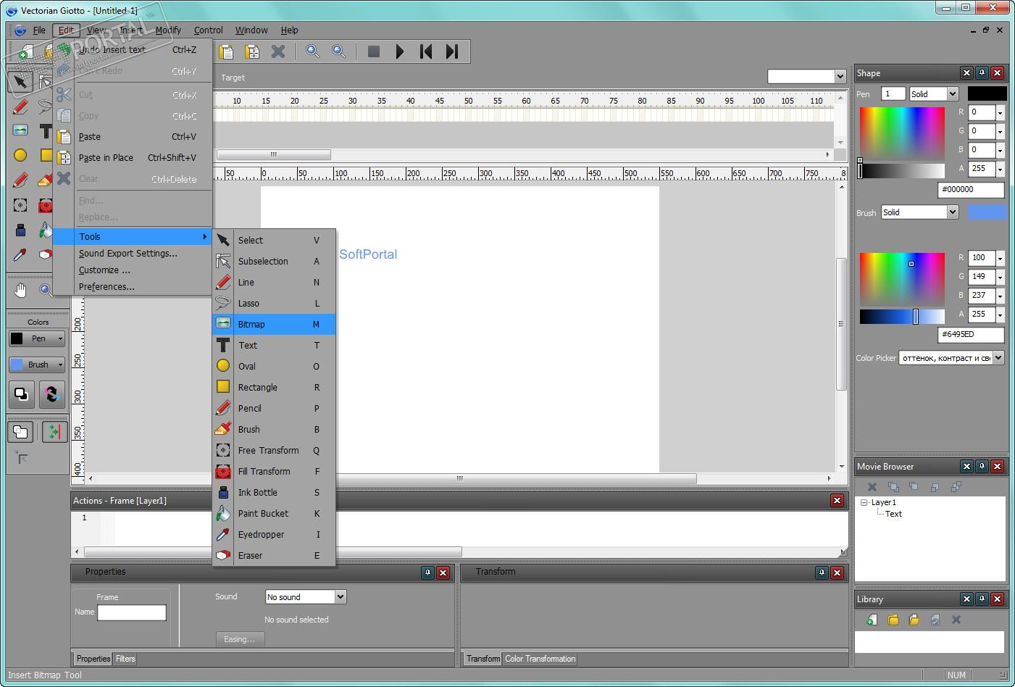This screenshot has height=687, width=1015.
Task: Pin the Library panel
Action: [x=982, y=599]
